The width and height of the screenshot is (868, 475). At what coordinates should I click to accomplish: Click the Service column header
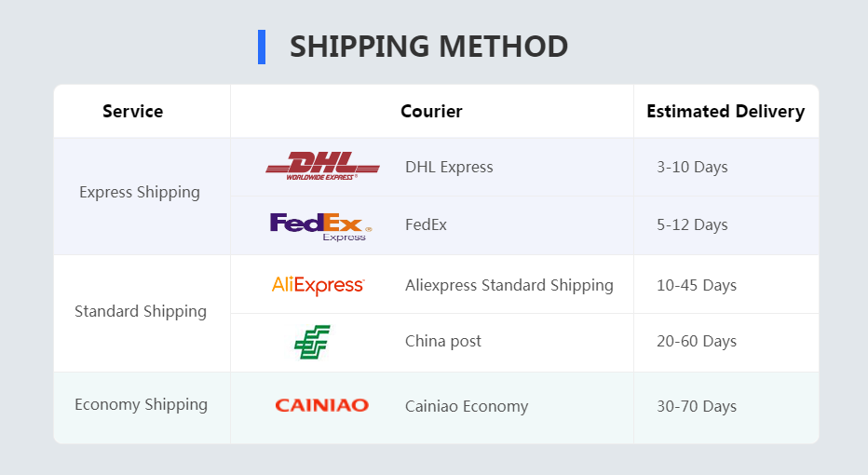pos(132,112)
